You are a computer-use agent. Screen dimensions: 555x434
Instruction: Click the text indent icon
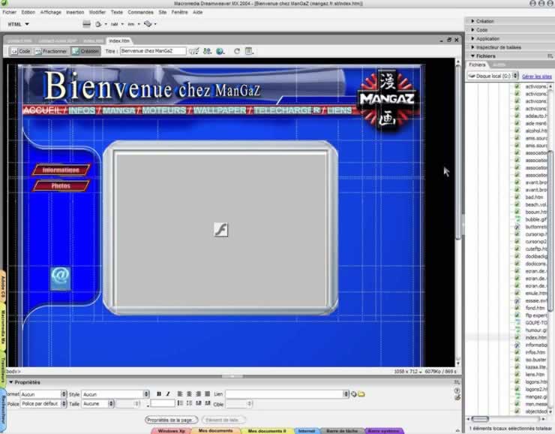pyautogui.click(x=208, y=403)
